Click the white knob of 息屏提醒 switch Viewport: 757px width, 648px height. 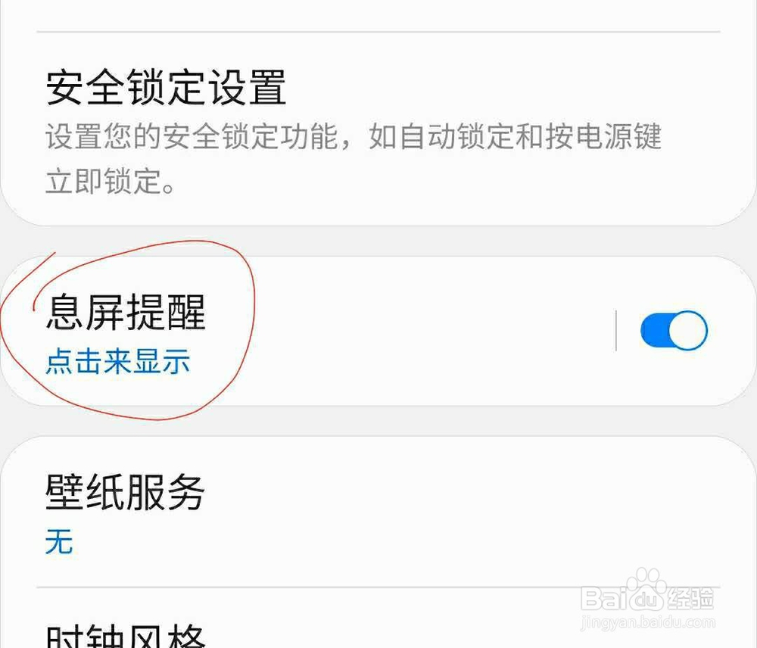[688, 330]
